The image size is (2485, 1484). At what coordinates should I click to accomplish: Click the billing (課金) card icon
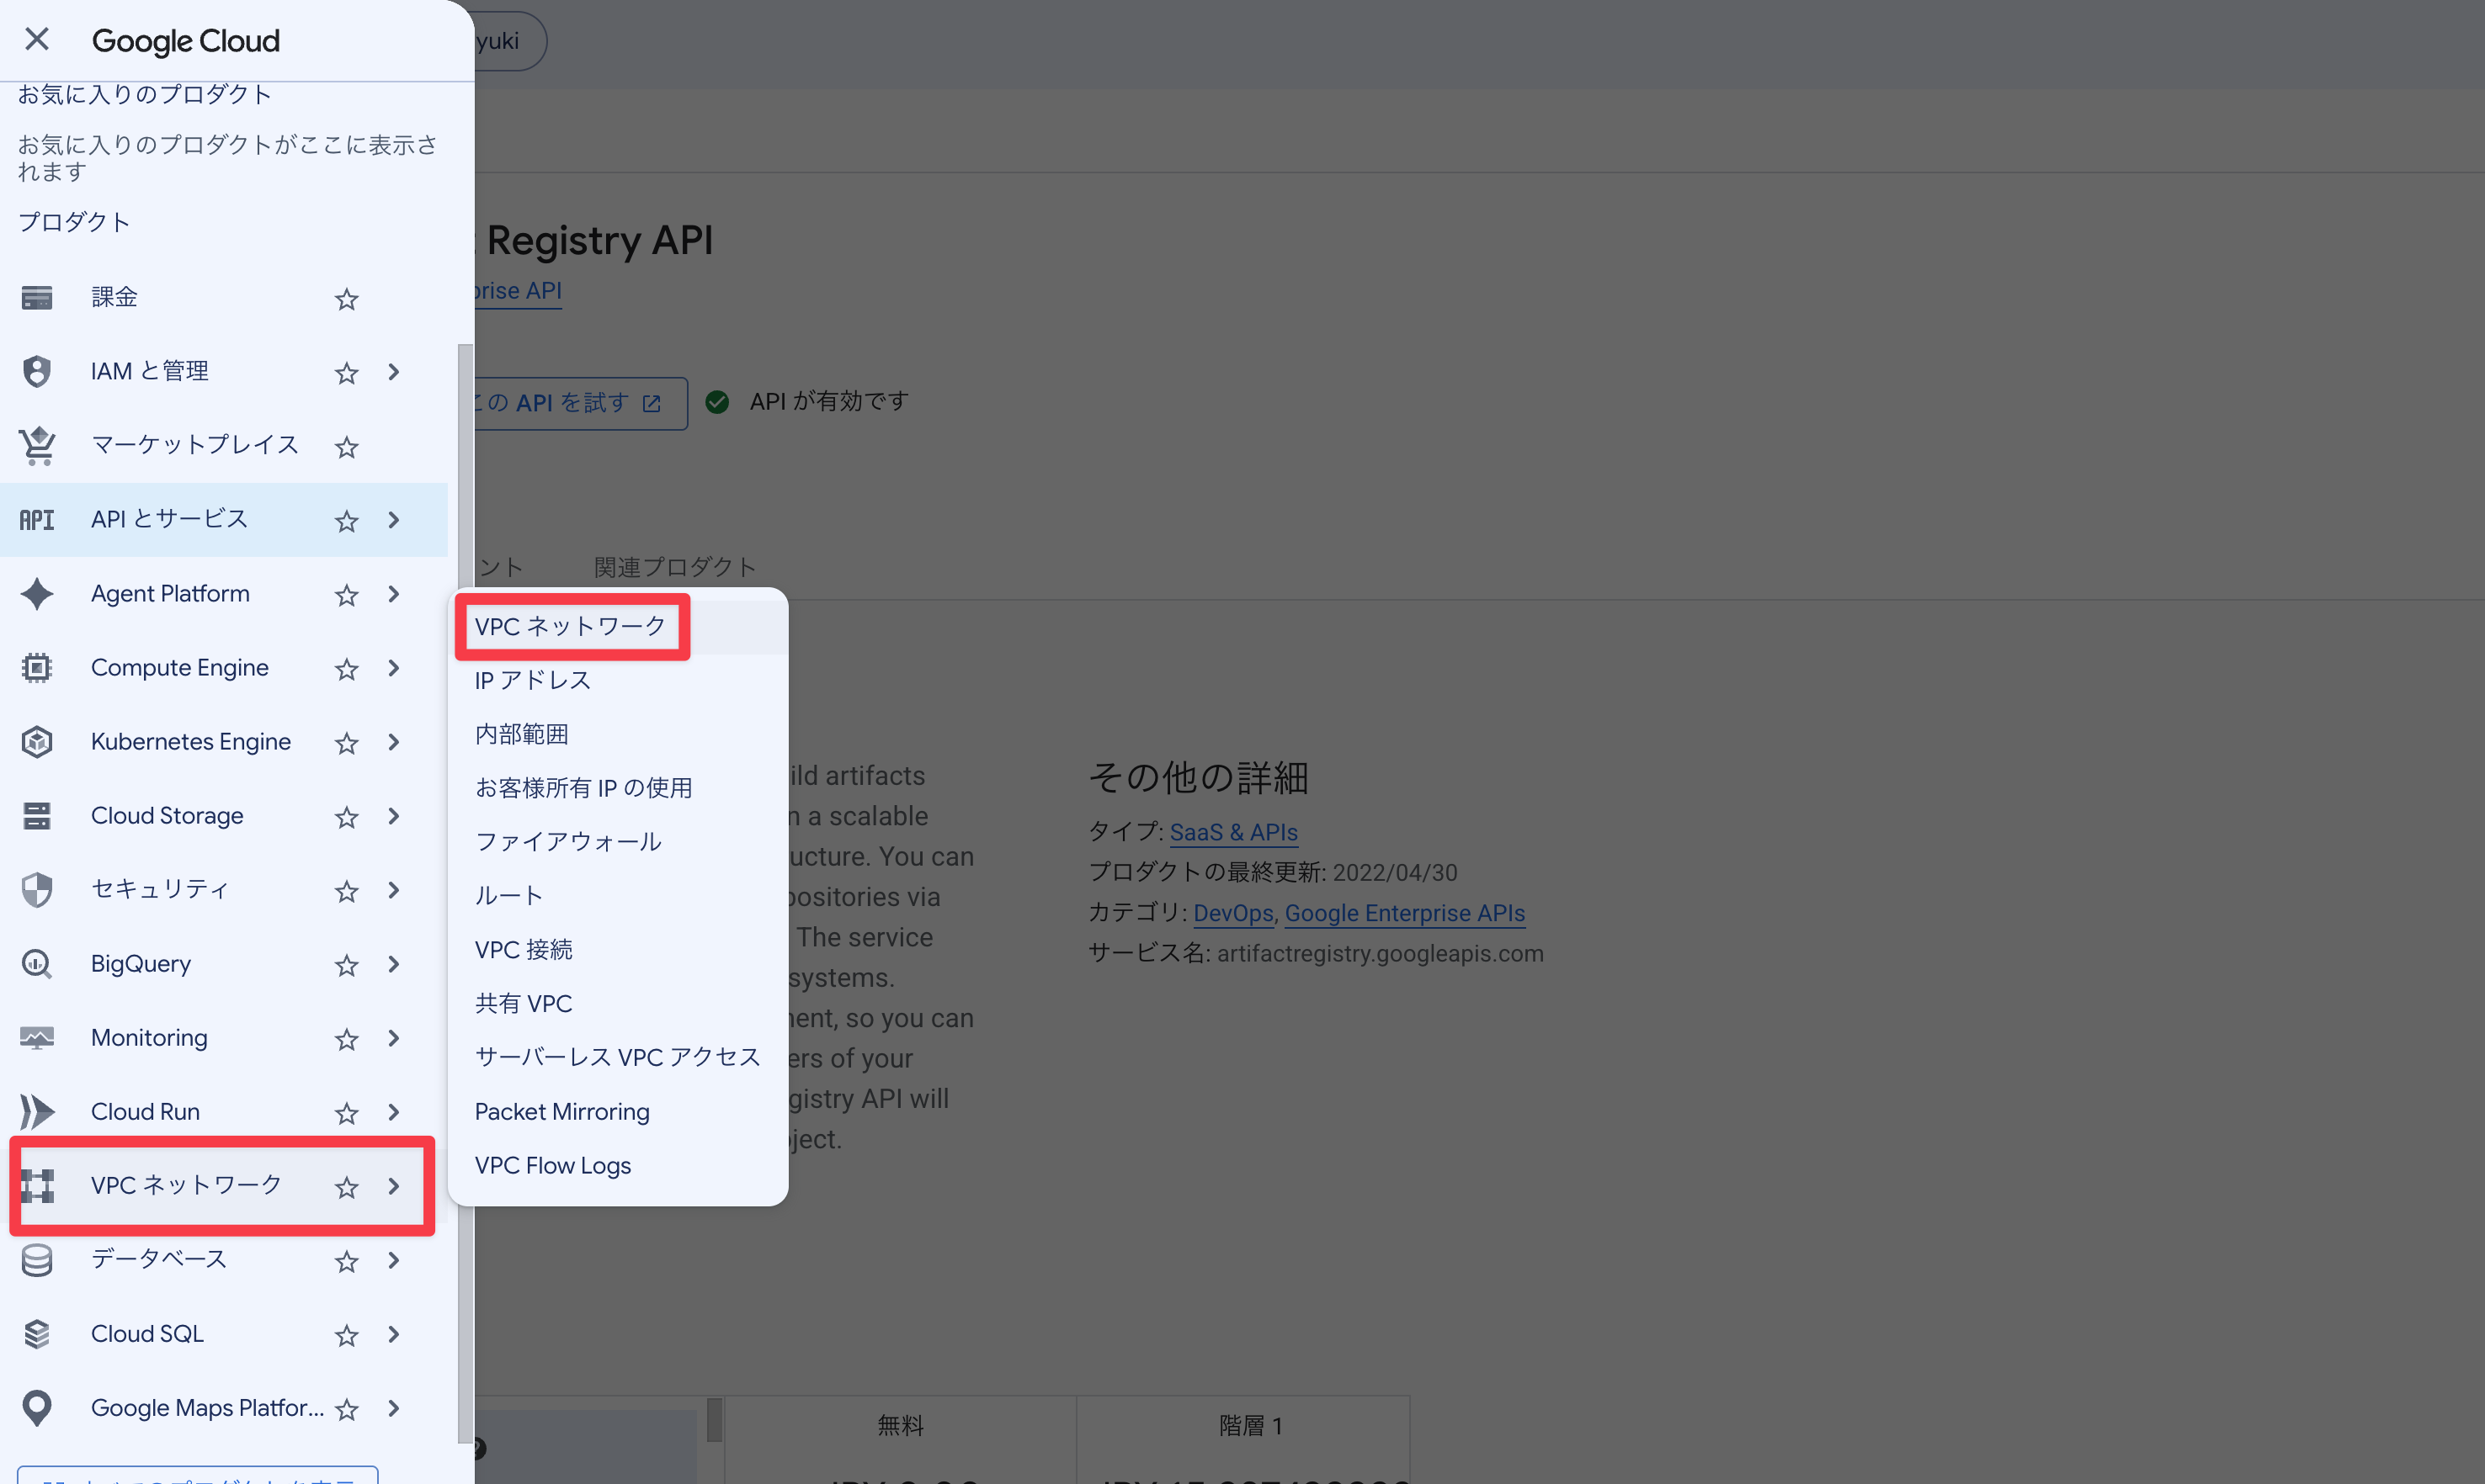pyautogui.click(x=37, y=298)
